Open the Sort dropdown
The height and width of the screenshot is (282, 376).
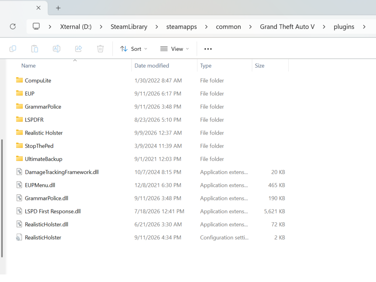coord(133,49)
